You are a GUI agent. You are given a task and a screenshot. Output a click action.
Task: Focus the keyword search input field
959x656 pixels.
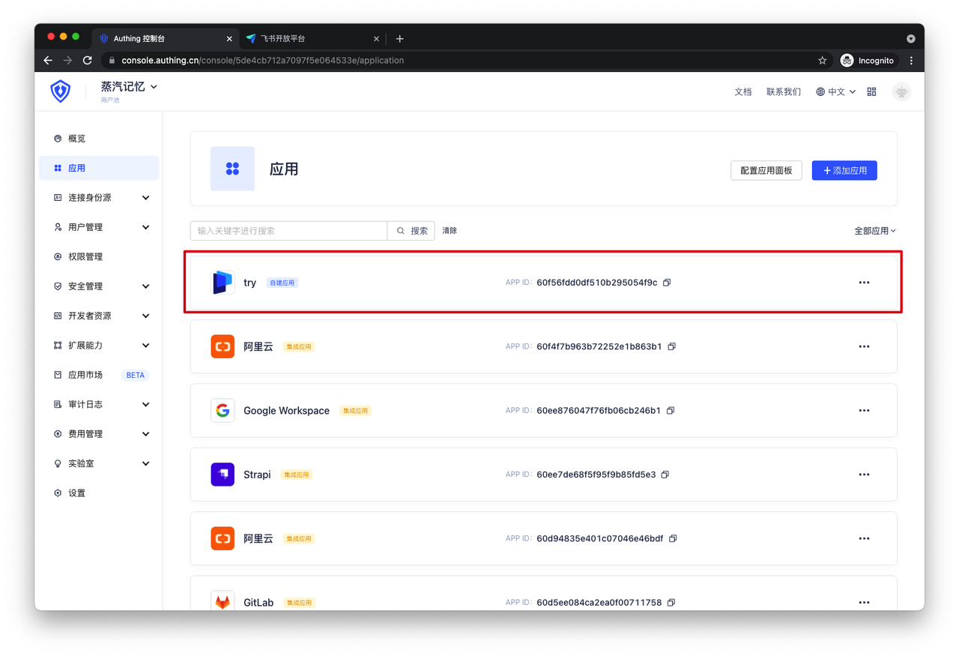point(288,231)
